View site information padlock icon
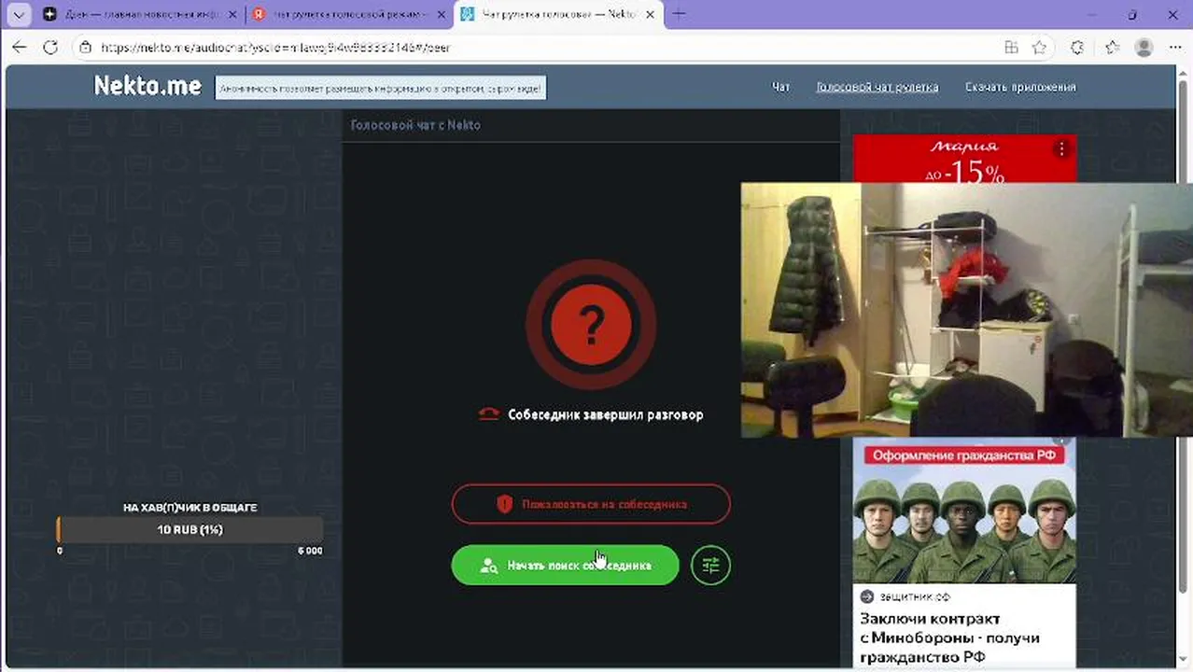Screen dimensions: 1193x672 [86, 47]
